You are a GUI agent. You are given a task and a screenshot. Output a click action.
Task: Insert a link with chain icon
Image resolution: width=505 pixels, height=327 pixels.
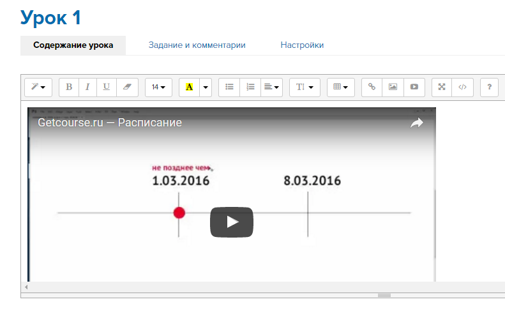(x=372, y=87)
